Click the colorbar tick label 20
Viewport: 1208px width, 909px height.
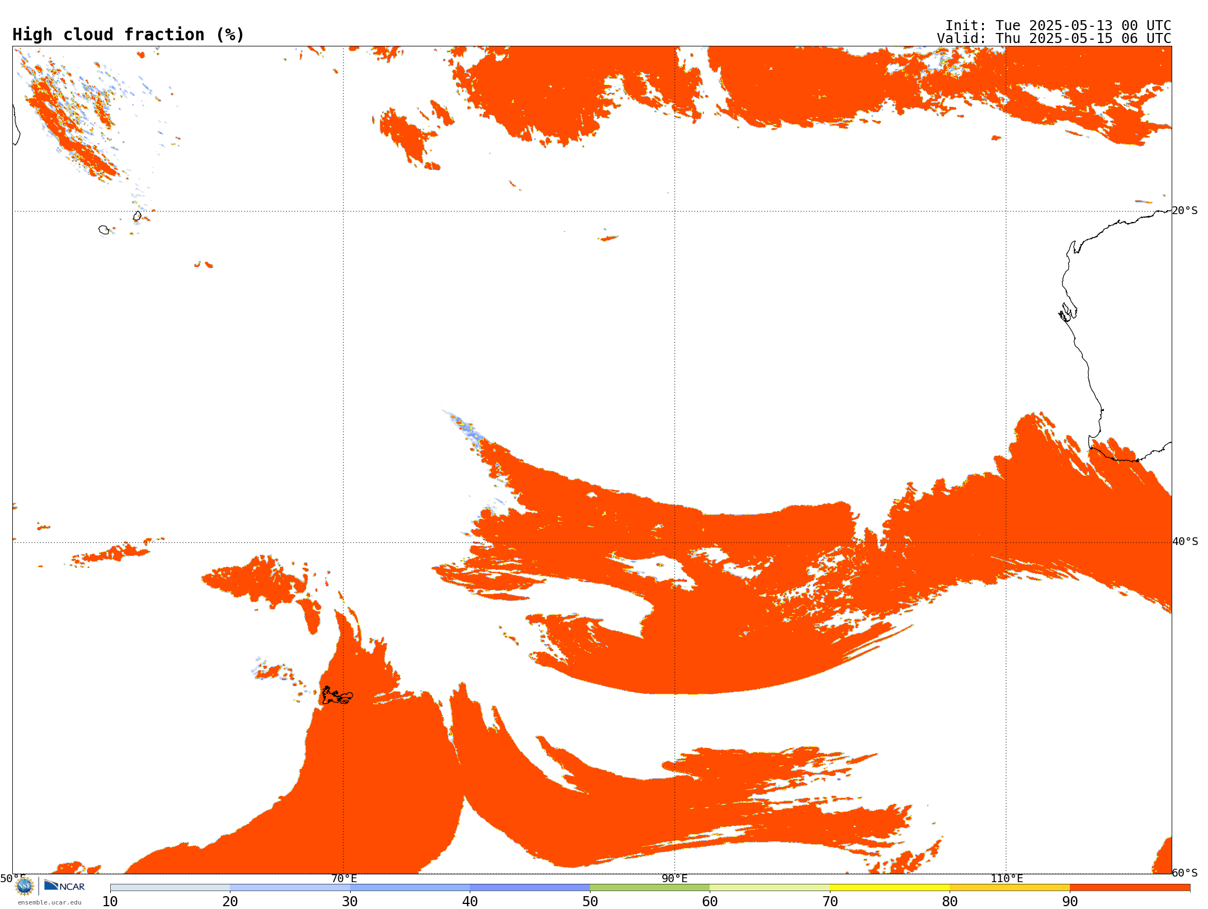point(230,902)
